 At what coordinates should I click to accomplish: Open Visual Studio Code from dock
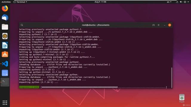[5, 64]
